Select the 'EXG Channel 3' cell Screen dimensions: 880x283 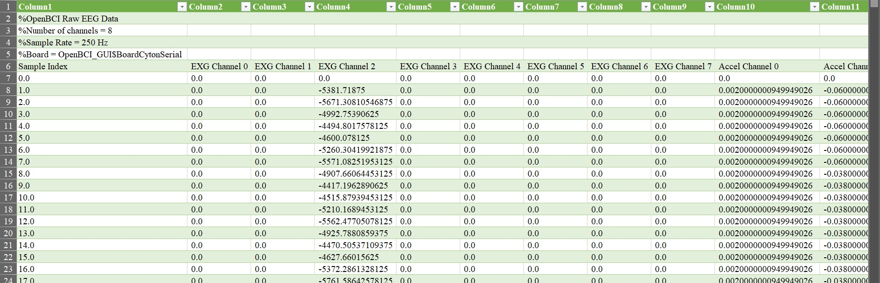click(428, 67)
